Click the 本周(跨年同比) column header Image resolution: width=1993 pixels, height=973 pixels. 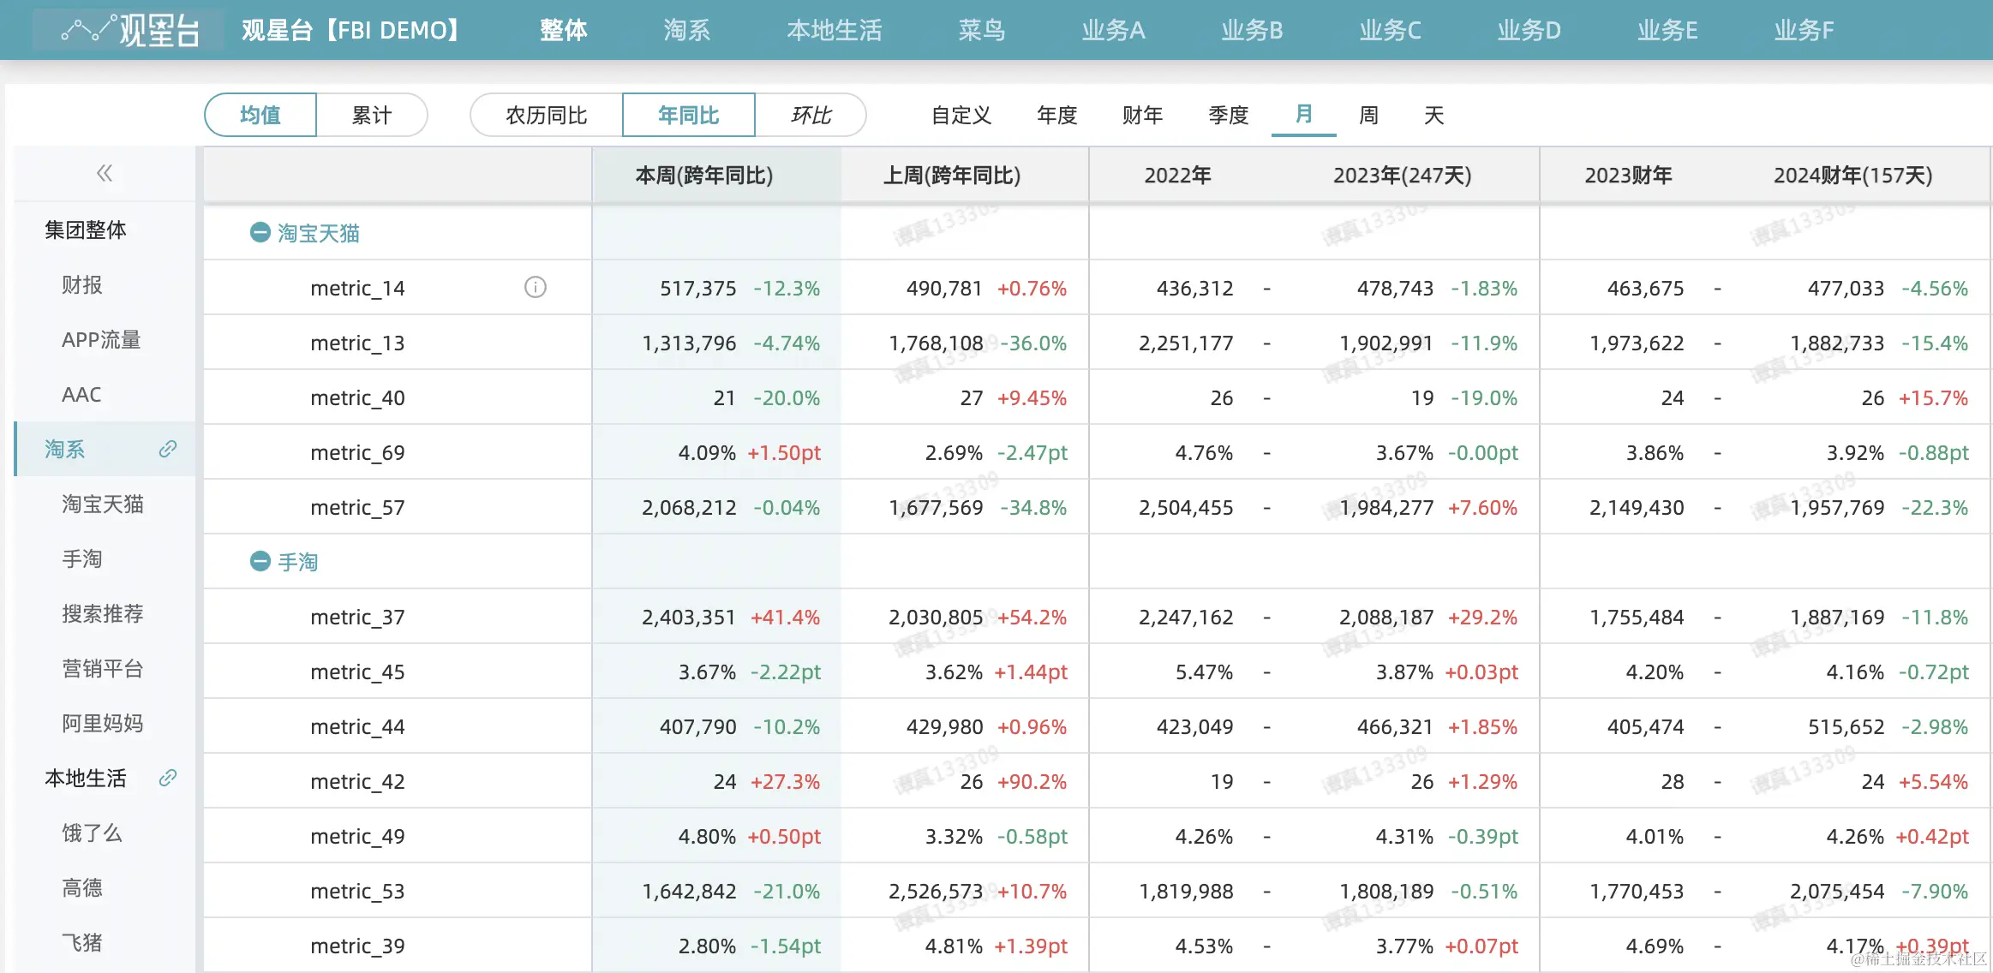pyautogui.click(x=703, y=176)
